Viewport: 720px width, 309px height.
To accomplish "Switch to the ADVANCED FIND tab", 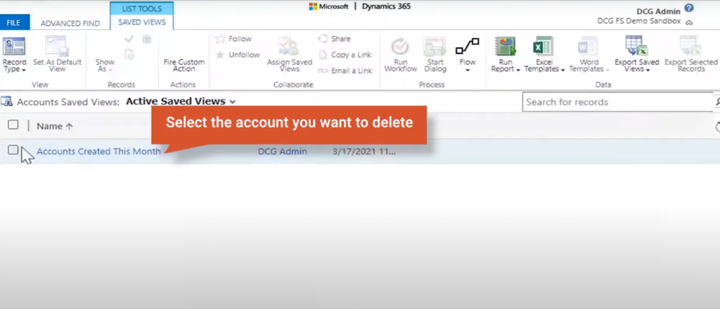I will (70, 23).
